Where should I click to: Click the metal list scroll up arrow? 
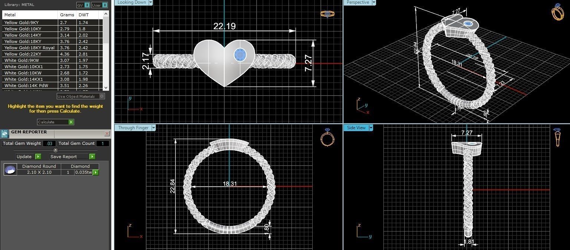pyautogui.click(x=106, y=14)
